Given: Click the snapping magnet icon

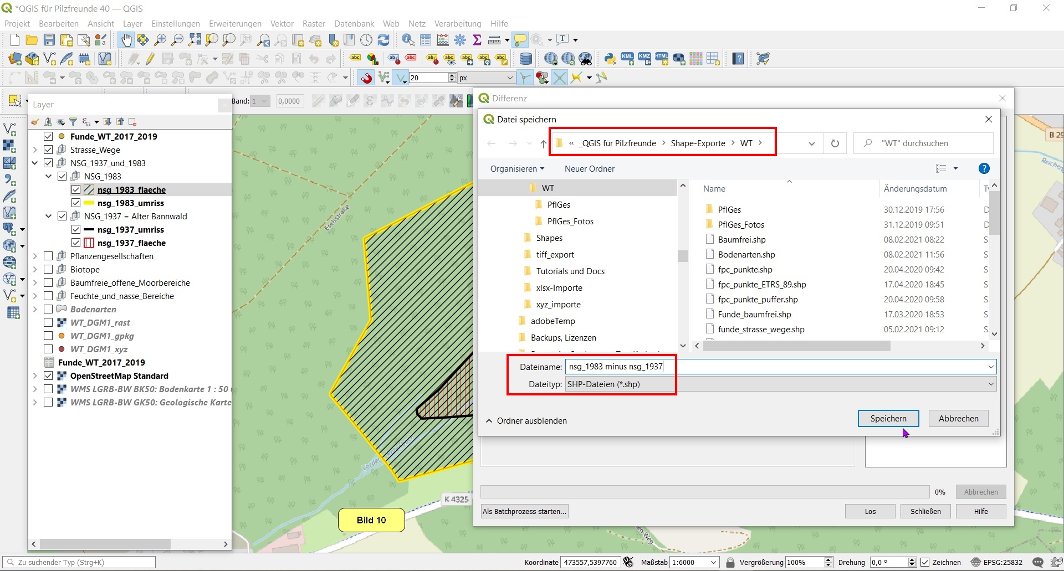Looking at the screenshot, I should coord(366,78).
